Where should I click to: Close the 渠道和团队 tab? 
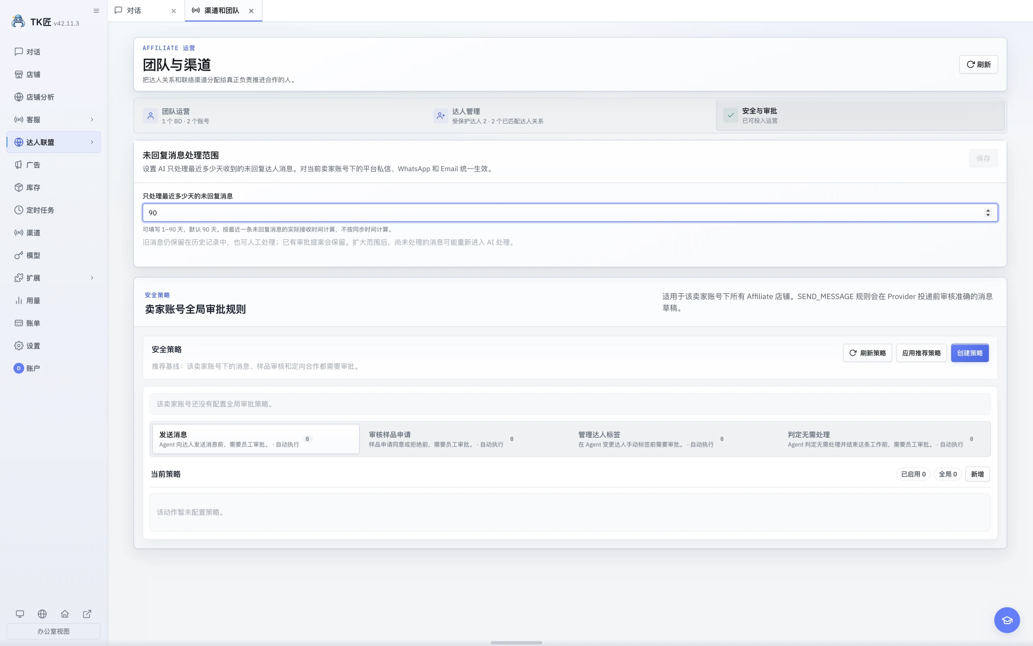[x=251, y=11]
